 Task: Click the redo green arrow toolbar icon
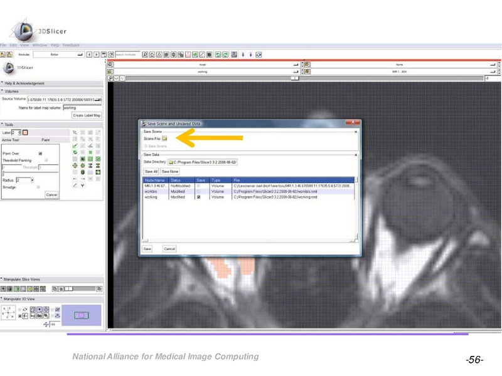[x=225, y=55]
